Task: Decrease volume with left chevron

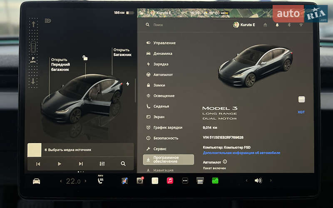Action: pyautogui.click(x=246, y=181)
